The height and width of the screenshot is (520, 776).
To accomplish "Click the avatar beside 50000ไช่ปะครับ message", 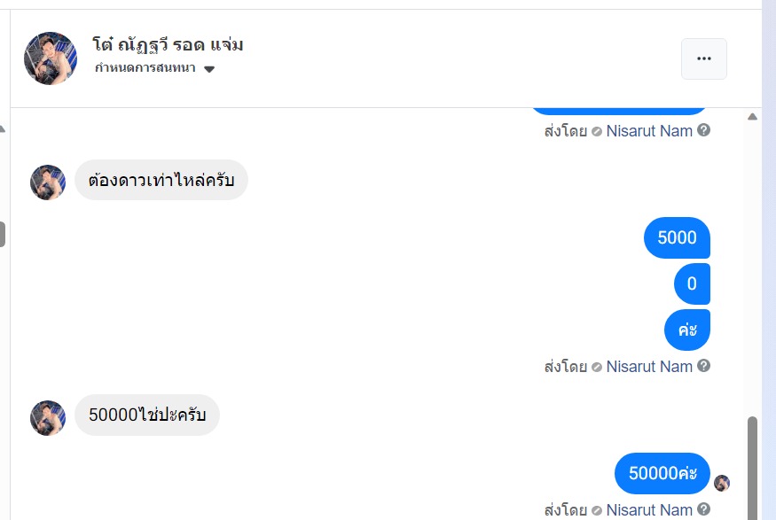I will tap(48, 417).
